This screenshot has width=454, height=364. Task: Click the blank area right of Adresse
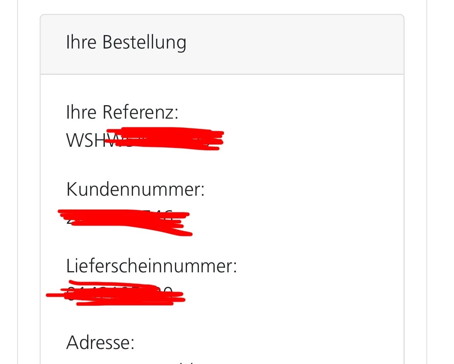pyautogui.click(x=270, y=342)
